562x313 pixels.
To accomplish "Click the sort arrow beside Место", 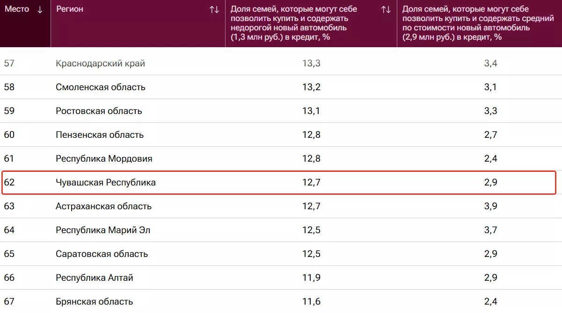I will pos(40,10).
